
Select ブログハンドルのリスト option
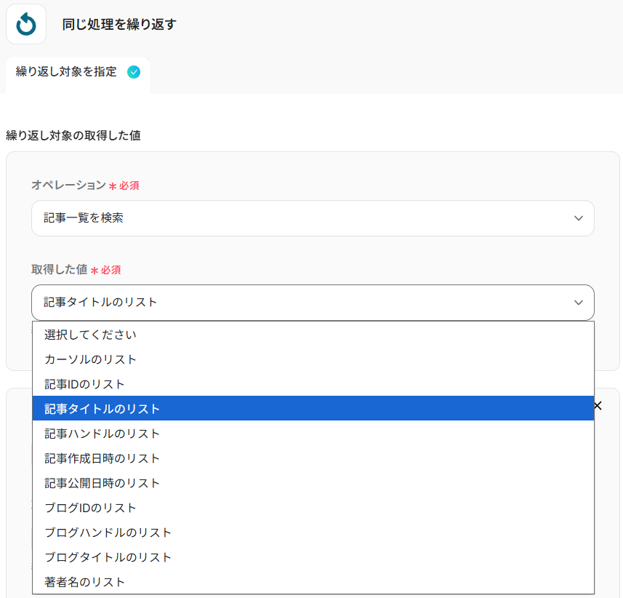pos(108,533)
